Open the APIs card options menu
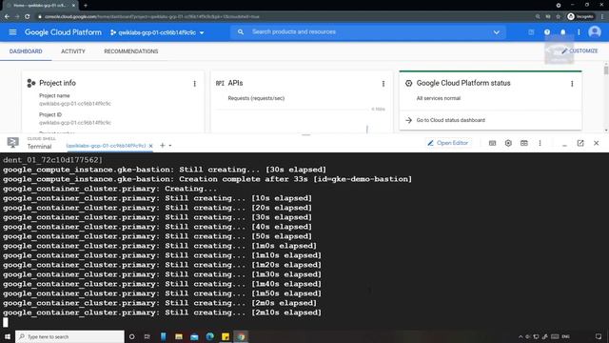Image resolution: width=609 pixels, height=343 pixels. 383,84
